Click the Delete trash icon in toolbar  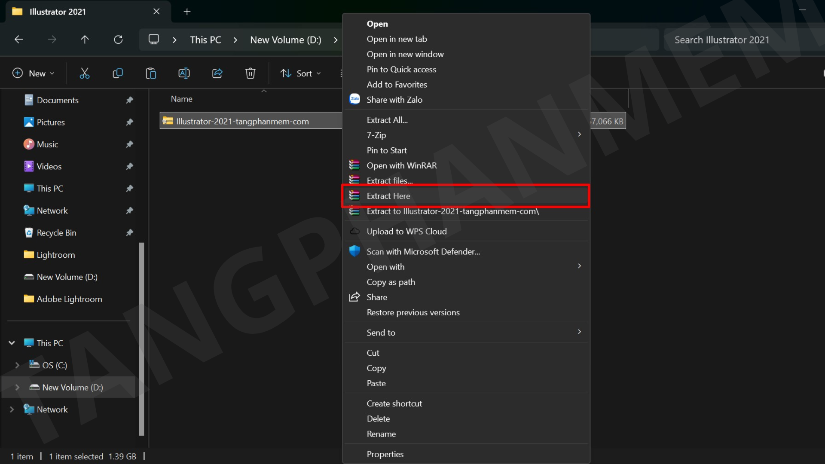coord(251,73)
